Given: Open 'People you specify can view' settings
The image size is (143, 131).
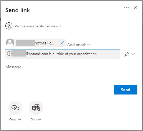Looking at the screenshot, I should (x=37, y=26).
